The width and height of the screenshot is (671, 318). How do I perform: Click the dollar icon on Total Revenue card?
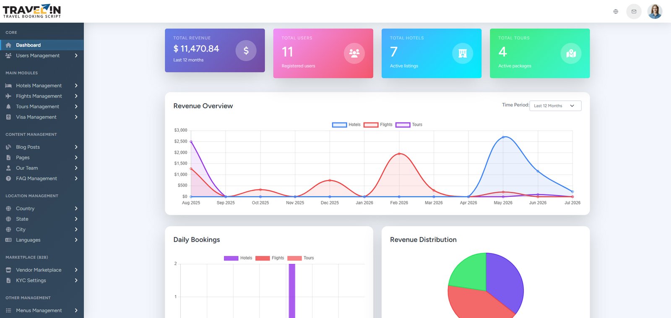tap(246, 51)
